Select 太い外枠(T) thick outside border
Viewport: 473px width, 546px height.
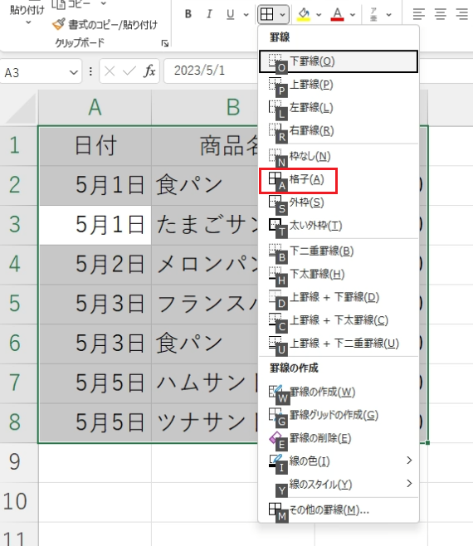(x=339, y=226)
